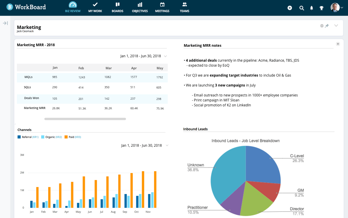Open the Marketing MRR date range dropdown
This screenshot has height=218, width=348.
[165, 56]
